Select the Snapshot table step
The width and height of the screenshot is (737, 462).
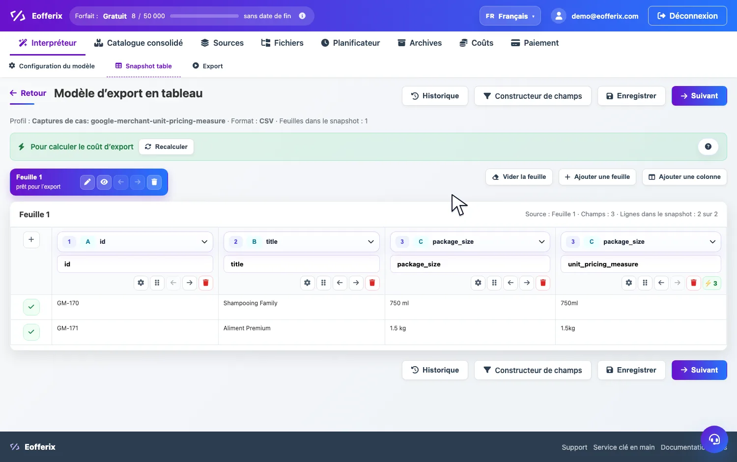(143, 66)
